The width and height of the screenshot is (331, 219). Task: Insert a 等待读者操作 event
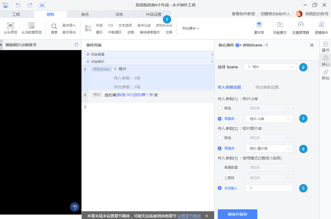(150, 32)
